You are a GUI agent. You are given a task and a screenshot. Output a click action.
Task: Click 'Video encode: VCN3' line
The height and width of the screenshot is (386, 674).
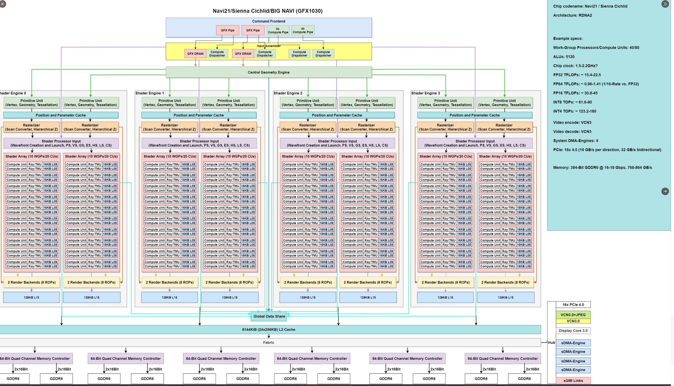coord(572,122)
